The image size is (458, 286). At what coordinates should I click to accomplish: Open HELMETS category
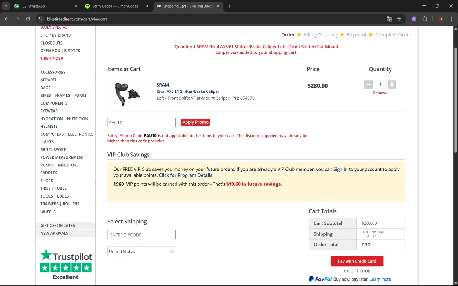49,126
